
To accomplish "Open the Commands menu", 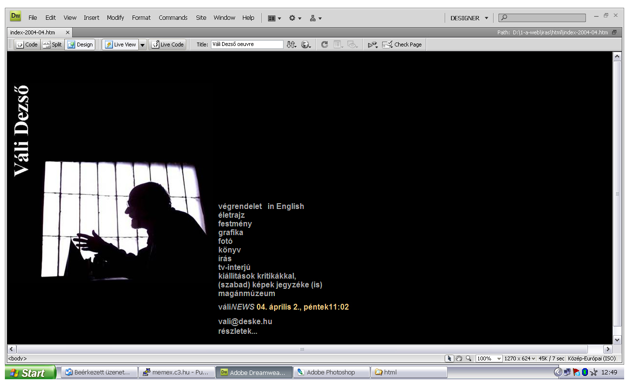I will (173, 18).
